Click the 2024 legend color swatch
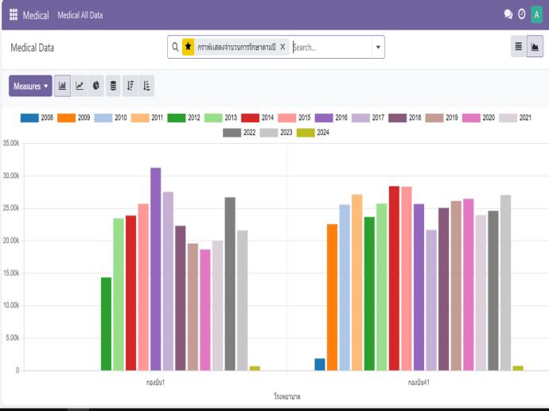549x411 pixels. (x=306, y=133)
